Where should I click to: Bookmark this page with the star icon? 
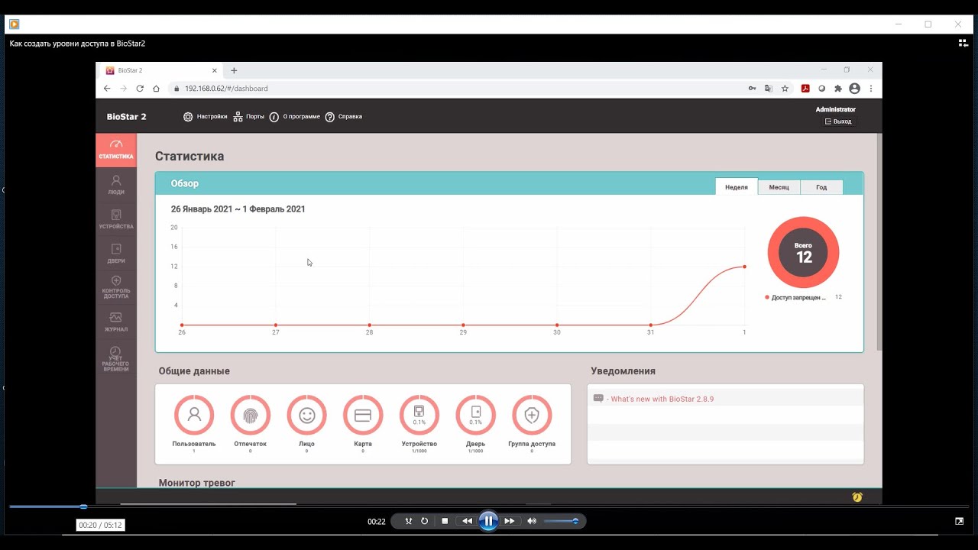click(785, 89)
